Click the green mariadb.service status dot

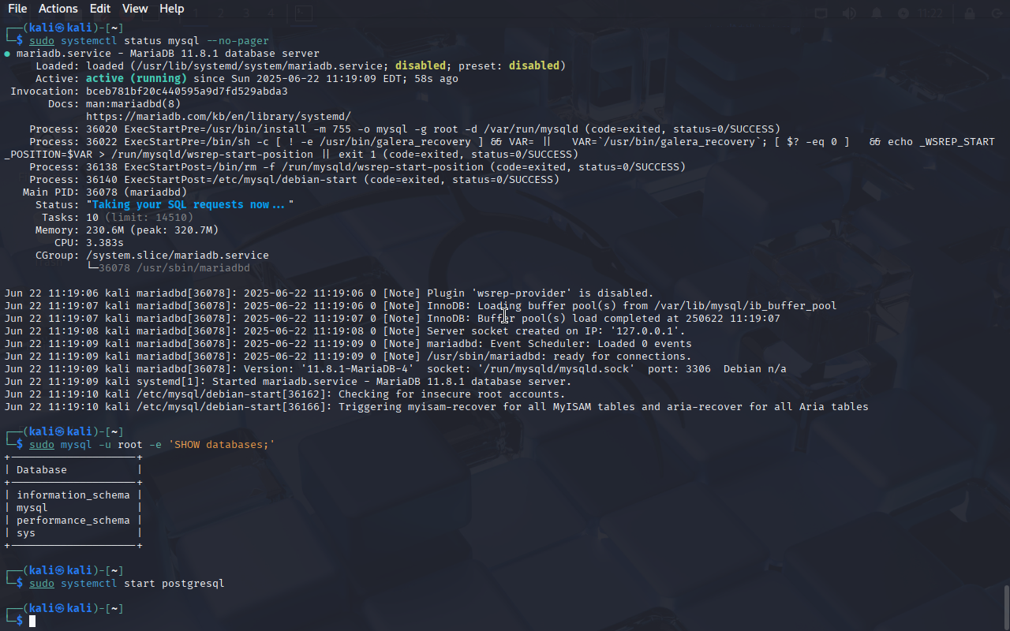(7, 54)
